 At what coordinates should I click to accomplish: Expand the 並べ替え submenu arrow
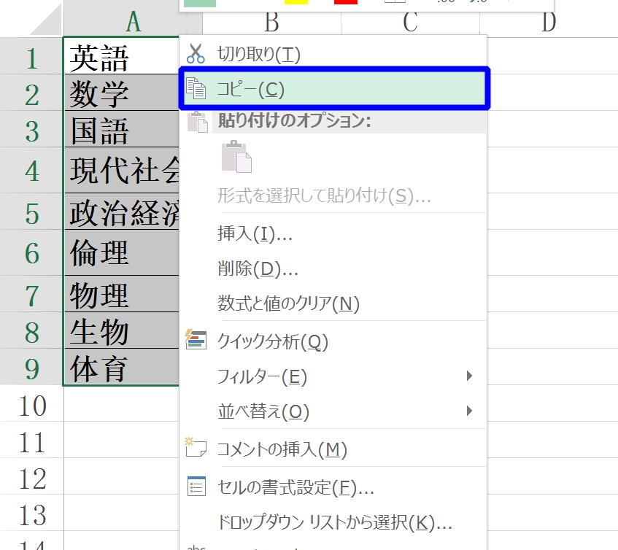469,411
